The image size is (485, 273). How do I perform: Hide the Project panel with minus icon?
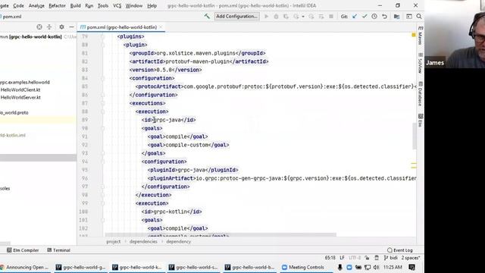pos(71,27)
